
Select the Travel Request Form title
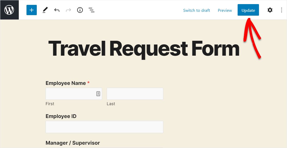(143, 48)
